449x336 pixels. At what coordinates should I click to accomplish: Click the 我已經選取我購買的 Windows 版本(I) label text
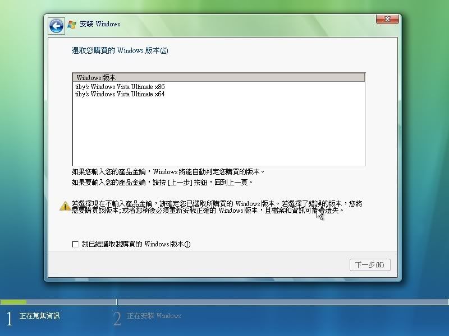[136, 244]
